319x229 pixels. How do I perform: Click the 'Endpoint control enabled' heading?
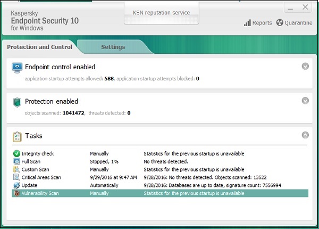[x=60, y=67]
